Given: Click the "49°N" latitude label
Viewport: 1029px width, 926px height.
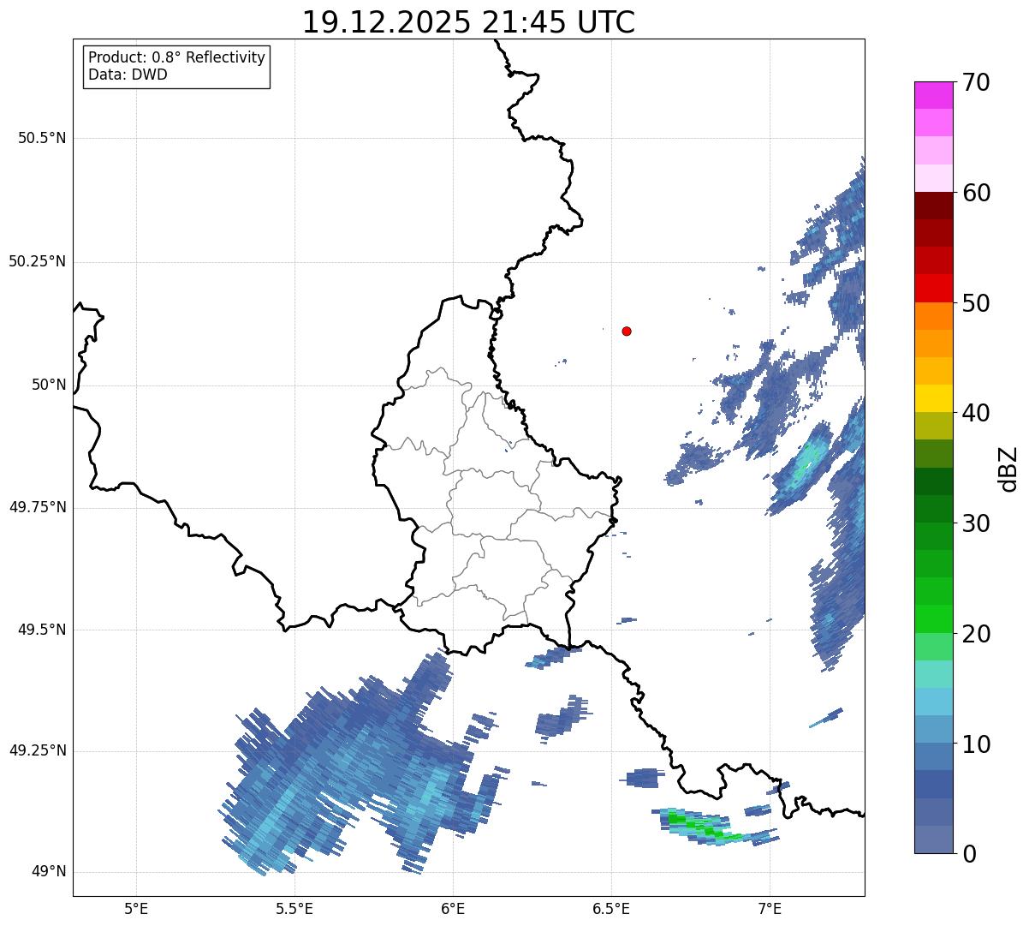Looking at the screenshot, I should coord(49,872).
